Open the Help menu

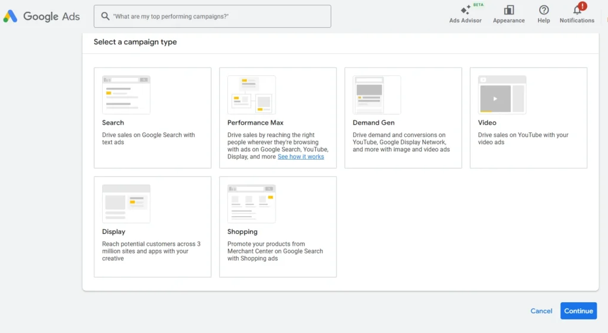(x=544, y=14)
